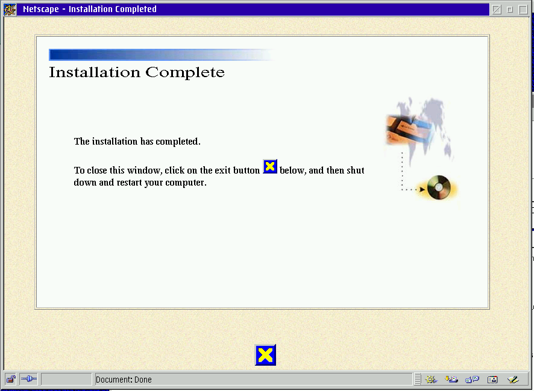Click the large exit button below the panel
The width and height of the screenshot is (534, 391).
[x=265, y=355]
